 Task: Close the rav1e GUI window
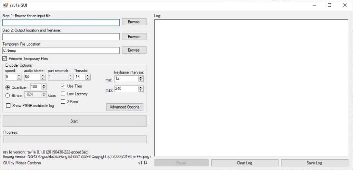coord(345,5)
